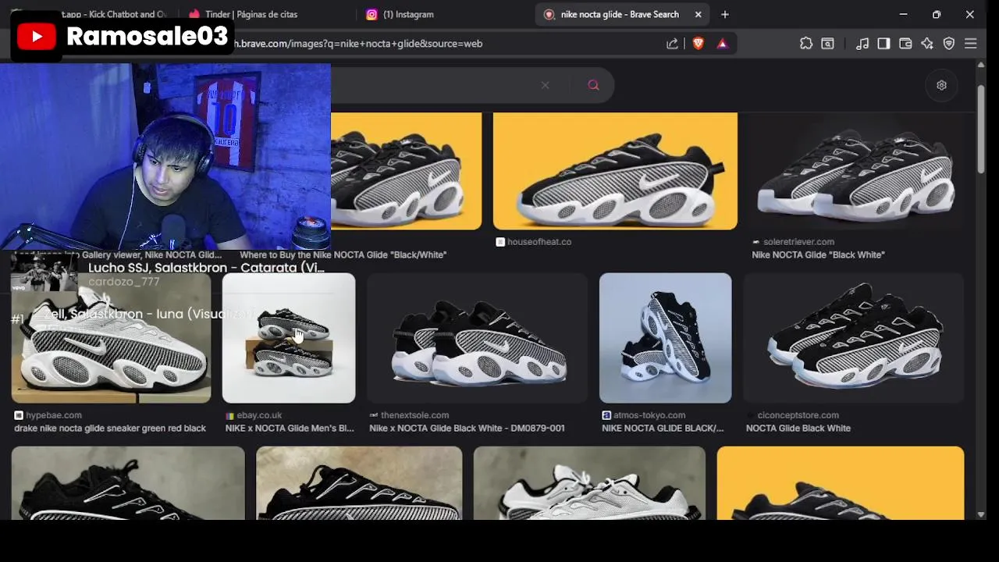Open soleretriever Nike NOCTA Glide image
Image resolution: width=999 pixels, height=562 pixels.
856,171
